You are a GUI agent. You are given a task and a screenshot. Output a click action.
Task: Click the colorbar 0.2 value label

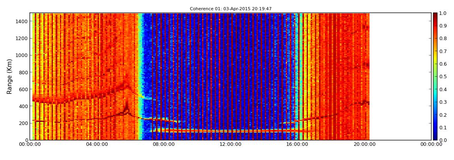tap(443, 115)
